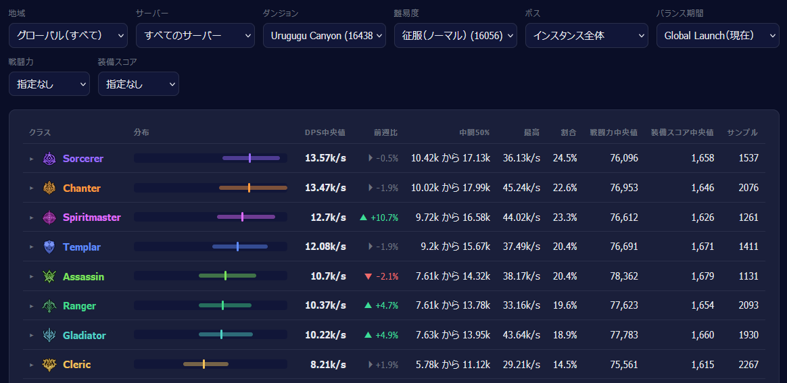Click the Ranger class name

[79, 306]
